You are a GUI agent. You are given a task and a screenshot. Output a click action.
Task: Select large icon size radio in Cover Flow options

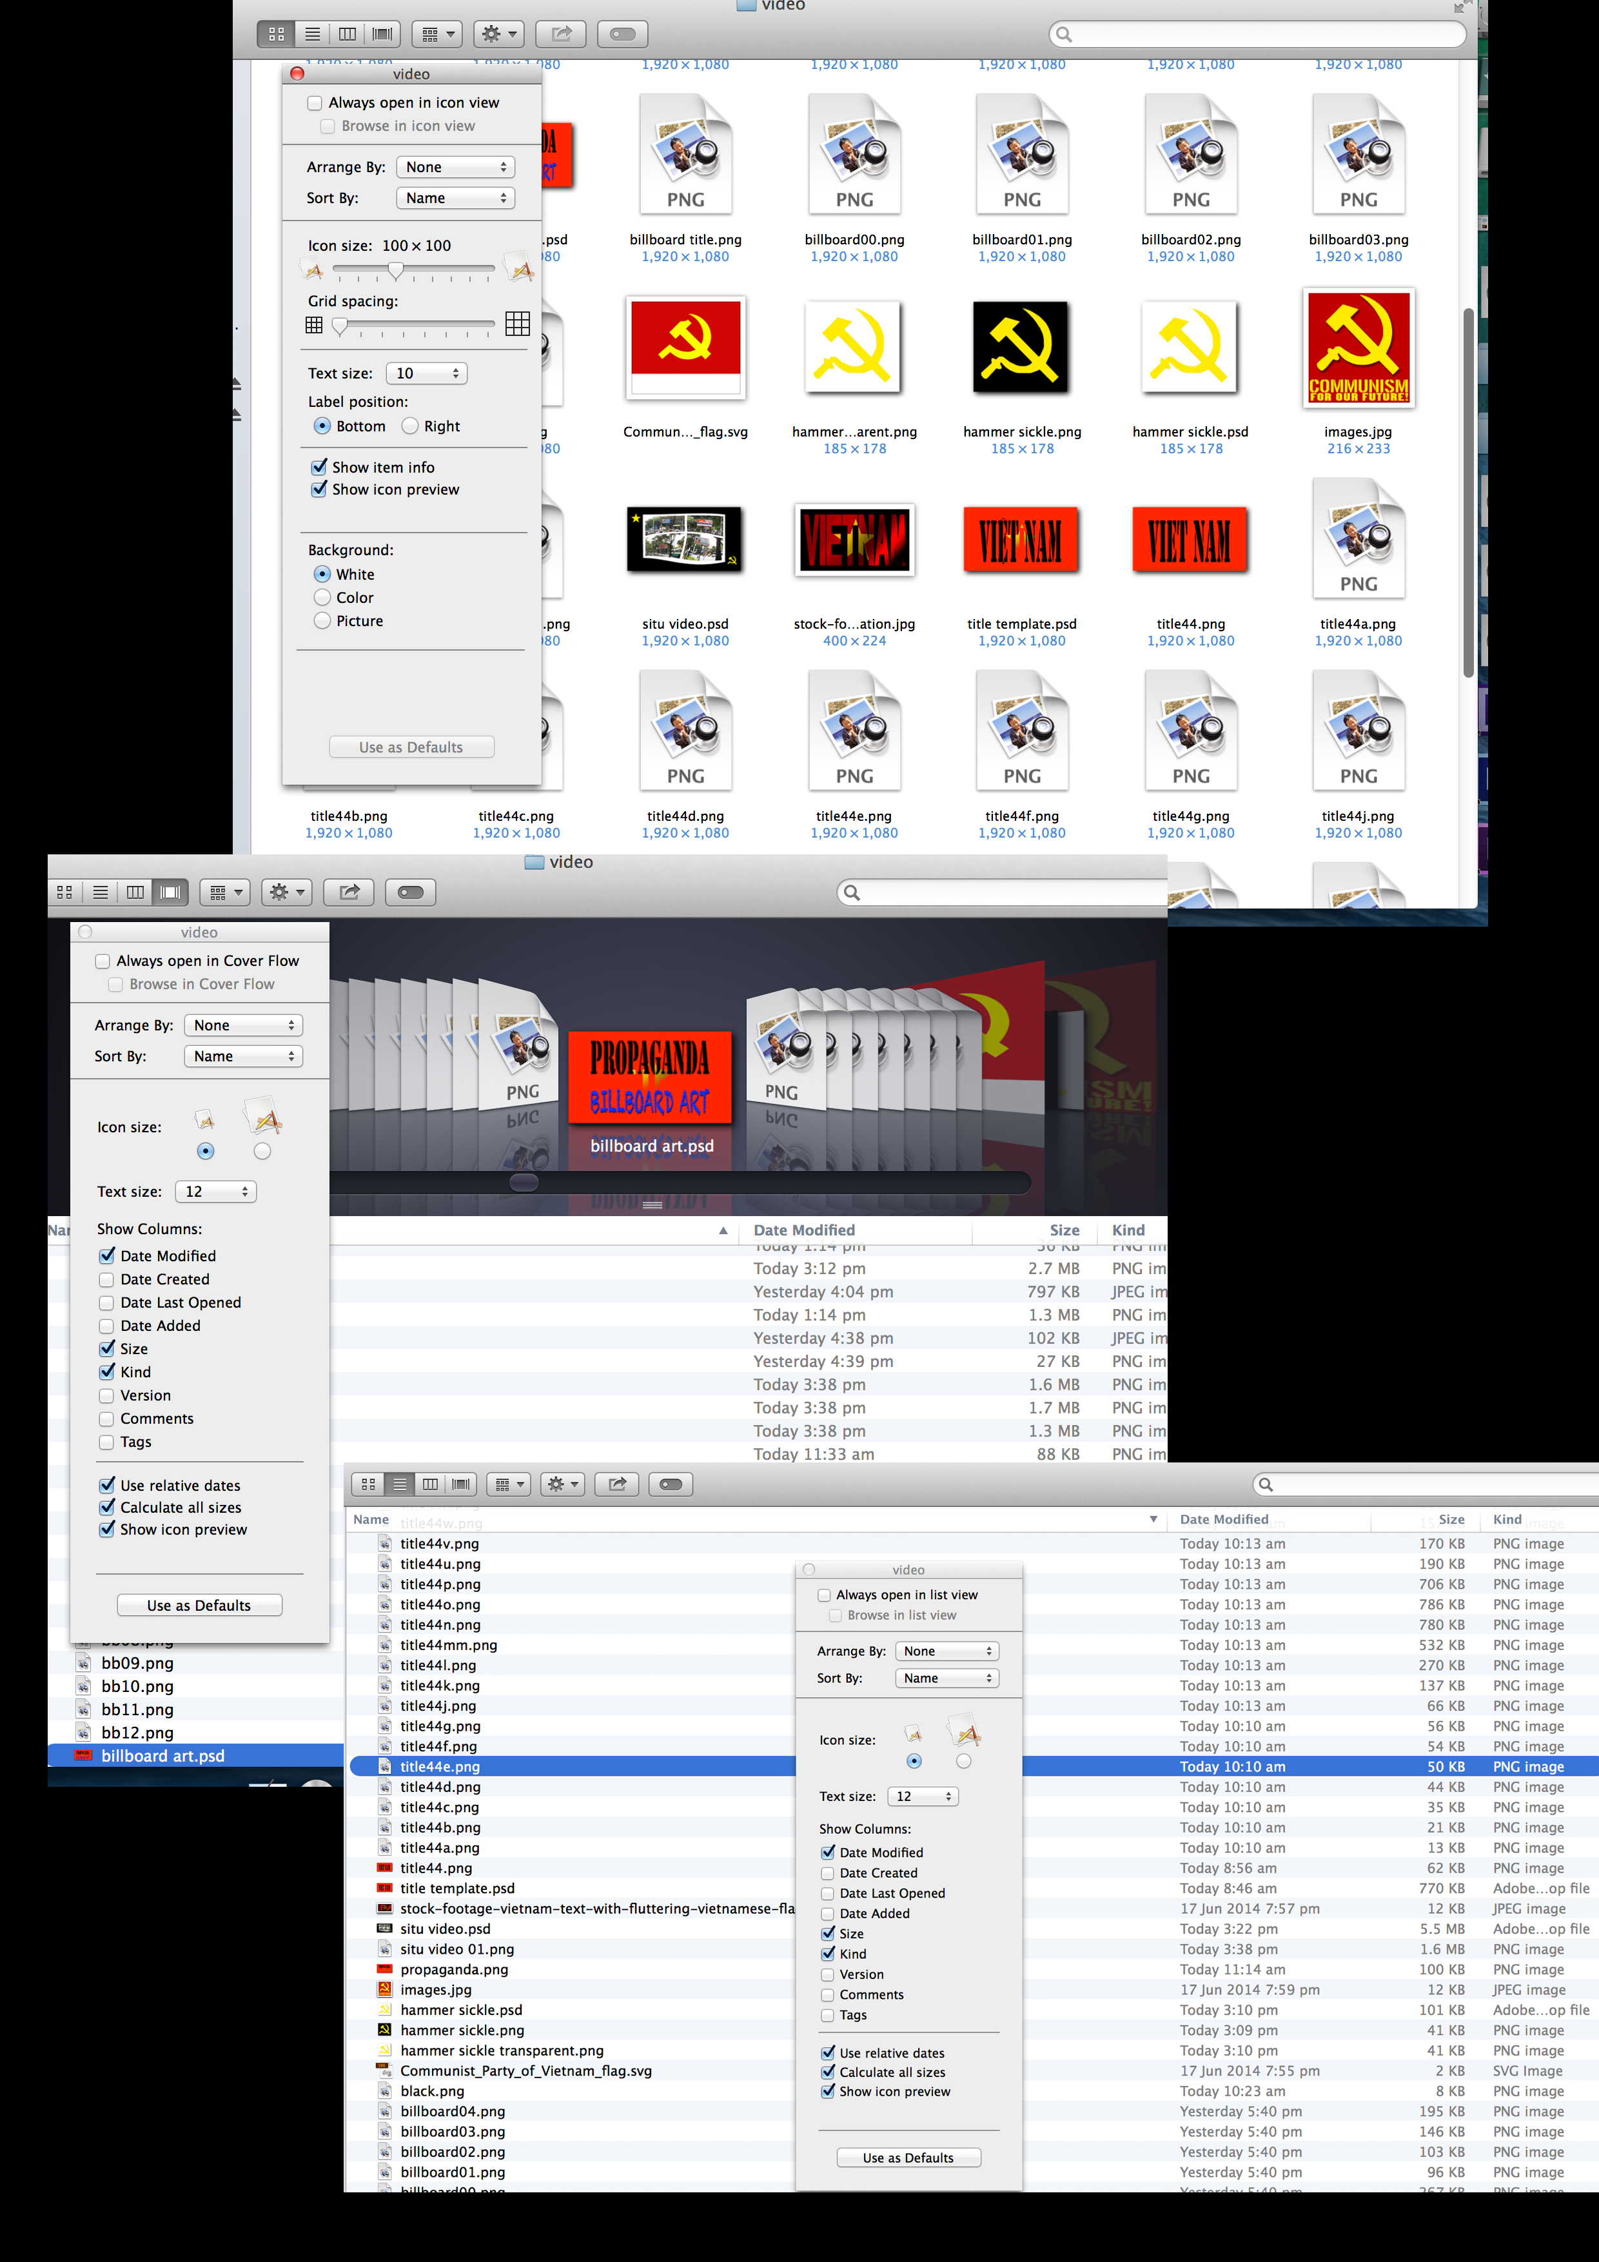pyautogui.click(x=262, y=1152)
